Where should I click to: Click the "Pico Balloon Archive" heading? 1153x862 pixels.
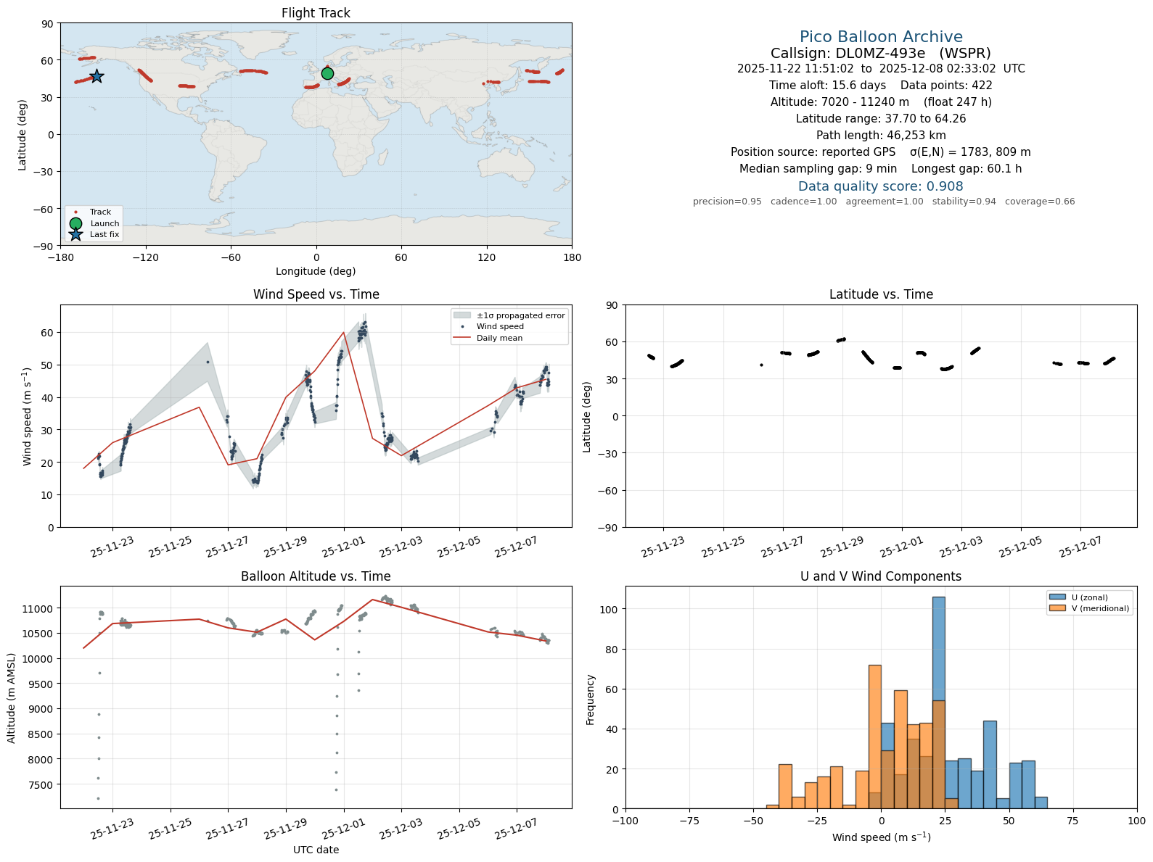(881, 36)
